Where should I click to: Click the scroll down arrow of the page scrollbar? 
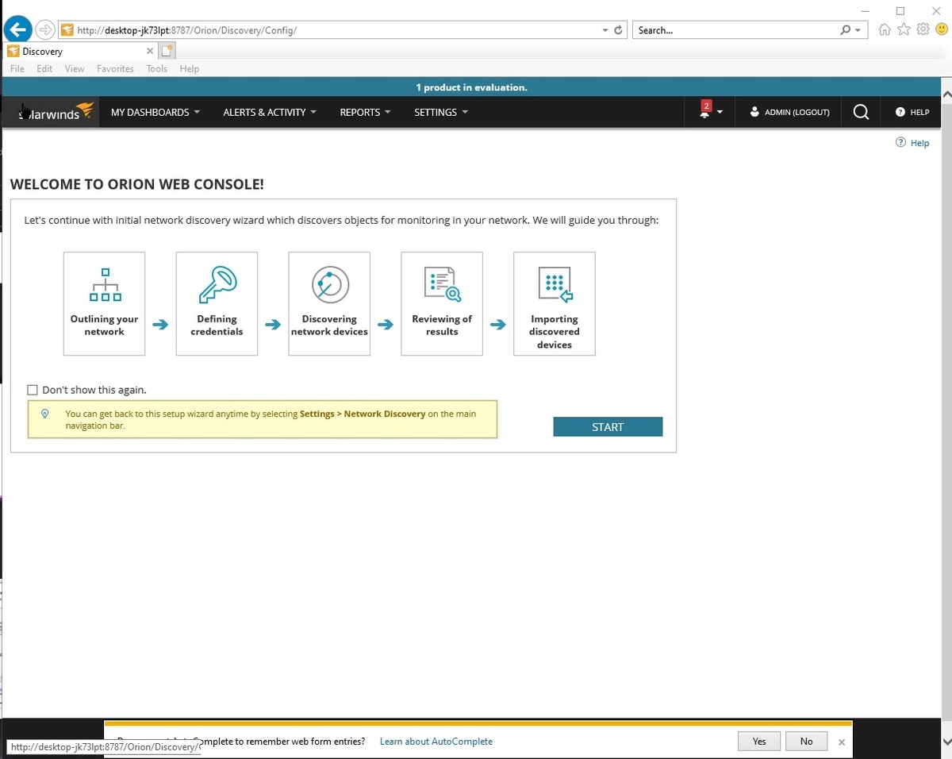click(946, 741)
